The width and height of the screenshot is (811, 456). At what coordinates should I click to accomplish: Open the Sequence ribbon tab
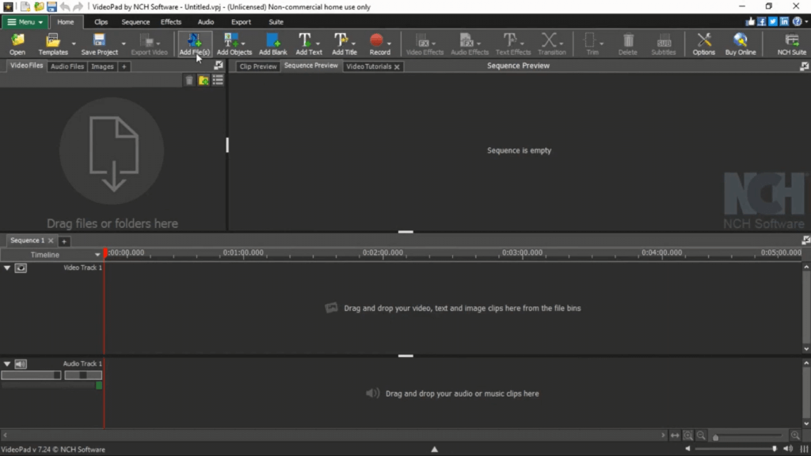135,22
